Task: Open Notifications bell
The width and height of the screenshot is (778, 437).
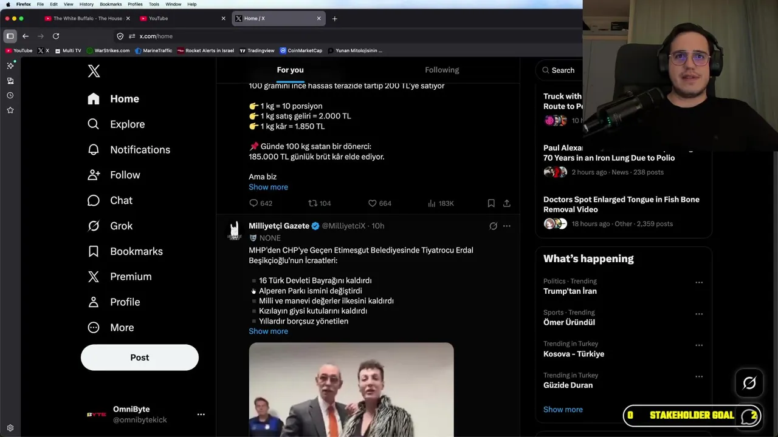Action: click(129, 150)
